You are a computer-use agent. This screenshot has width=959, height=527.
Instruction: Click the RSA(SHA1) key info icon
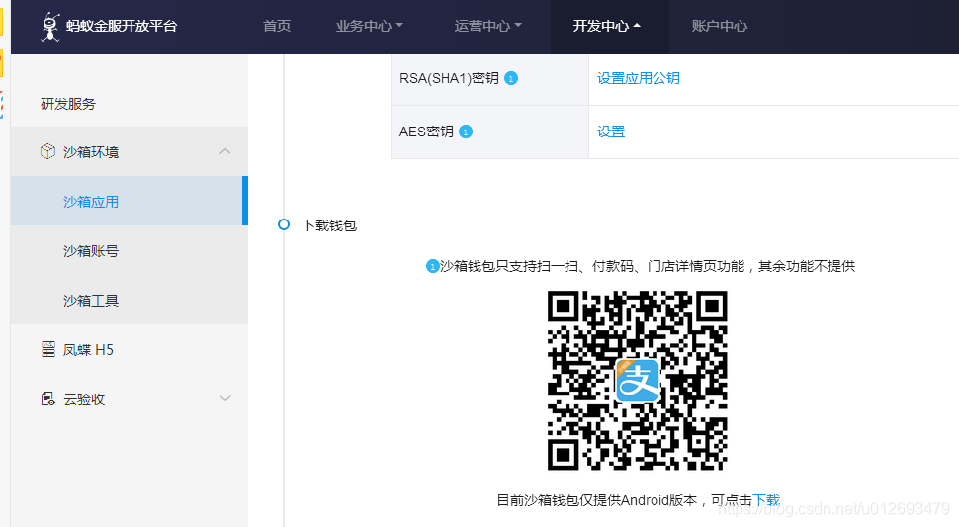(511, 78)
